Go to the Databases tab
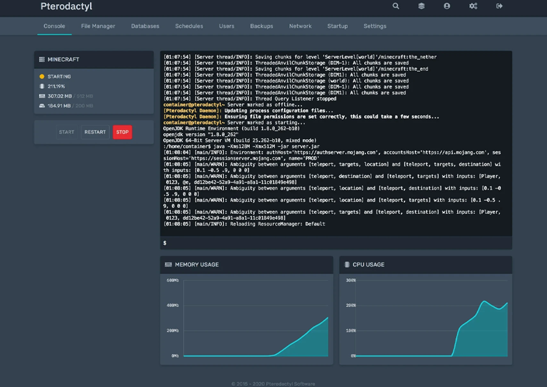This screenshot has height=387, width=547. (145, 26)
